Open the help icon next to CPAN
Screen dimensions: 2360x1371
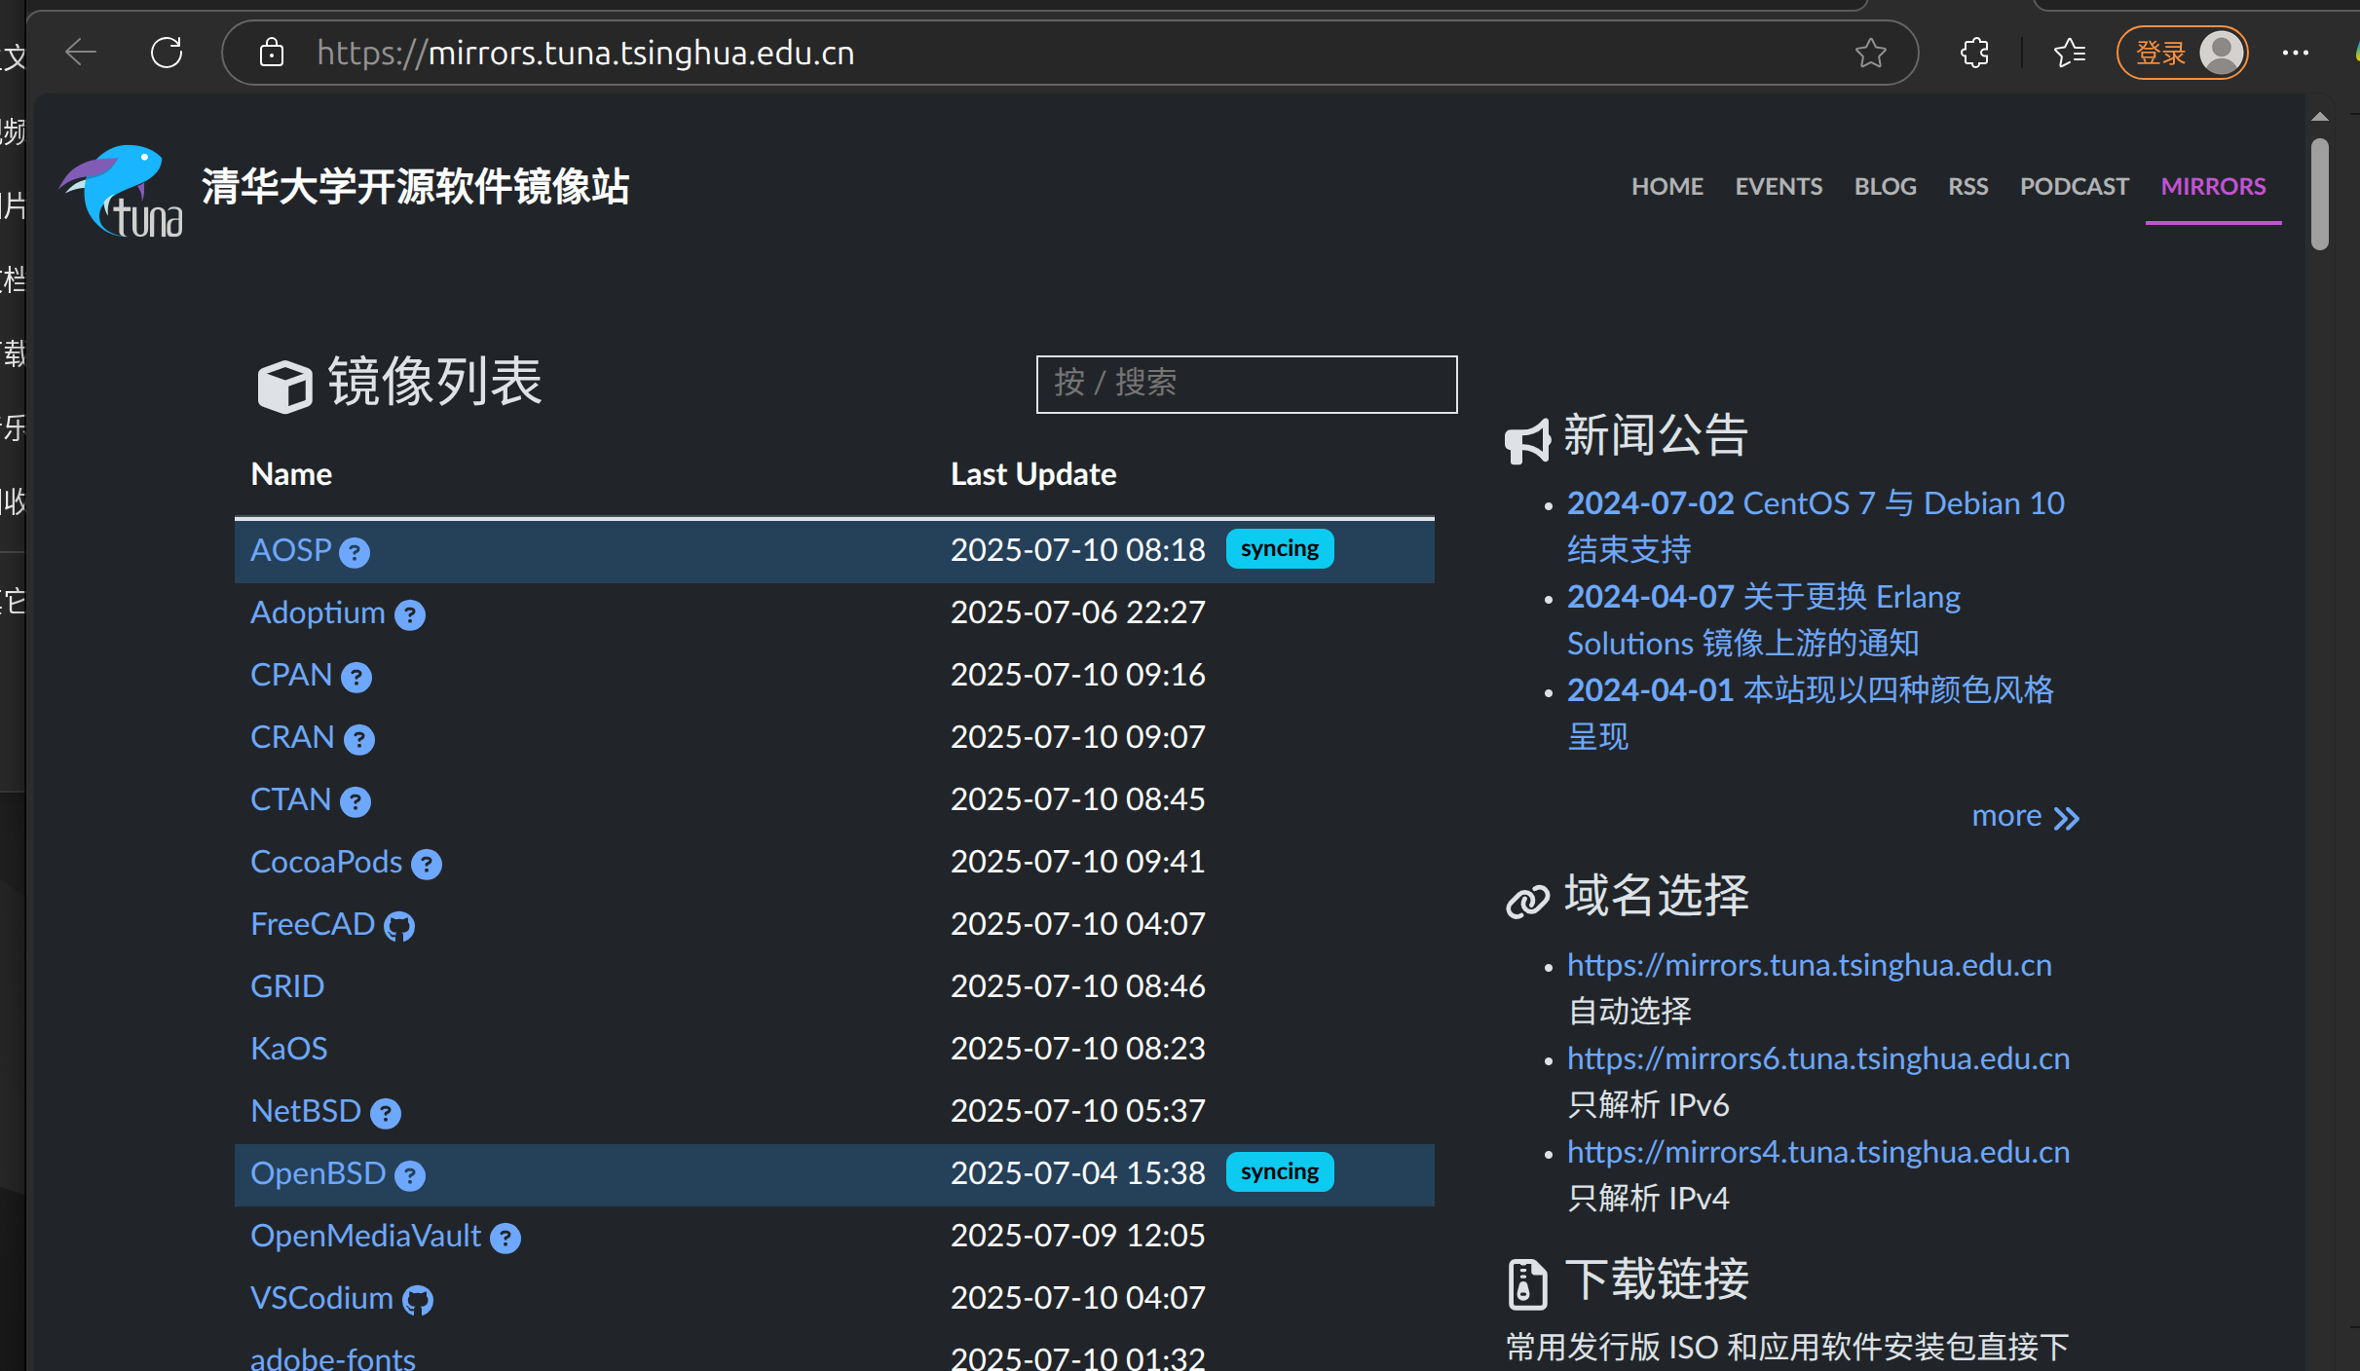(x=356, y=678)
